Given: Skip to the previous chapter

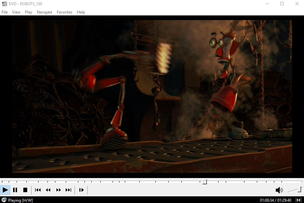Looking at the screenshot, I should (38, 190).
